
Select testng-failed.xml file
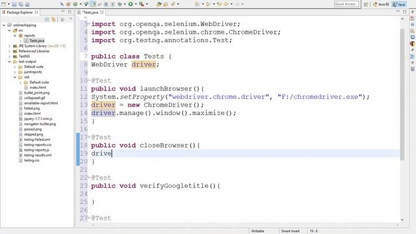pos(37,139)
